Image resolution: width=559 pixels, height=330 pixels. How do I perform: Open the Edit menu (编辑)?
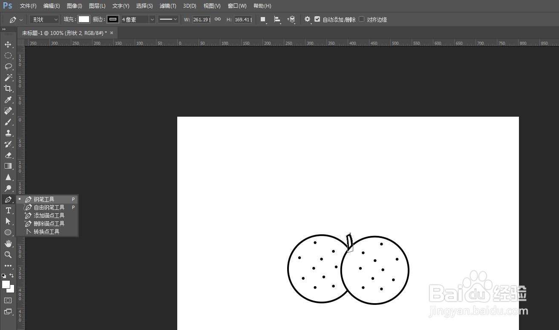[x=52, y=6]
